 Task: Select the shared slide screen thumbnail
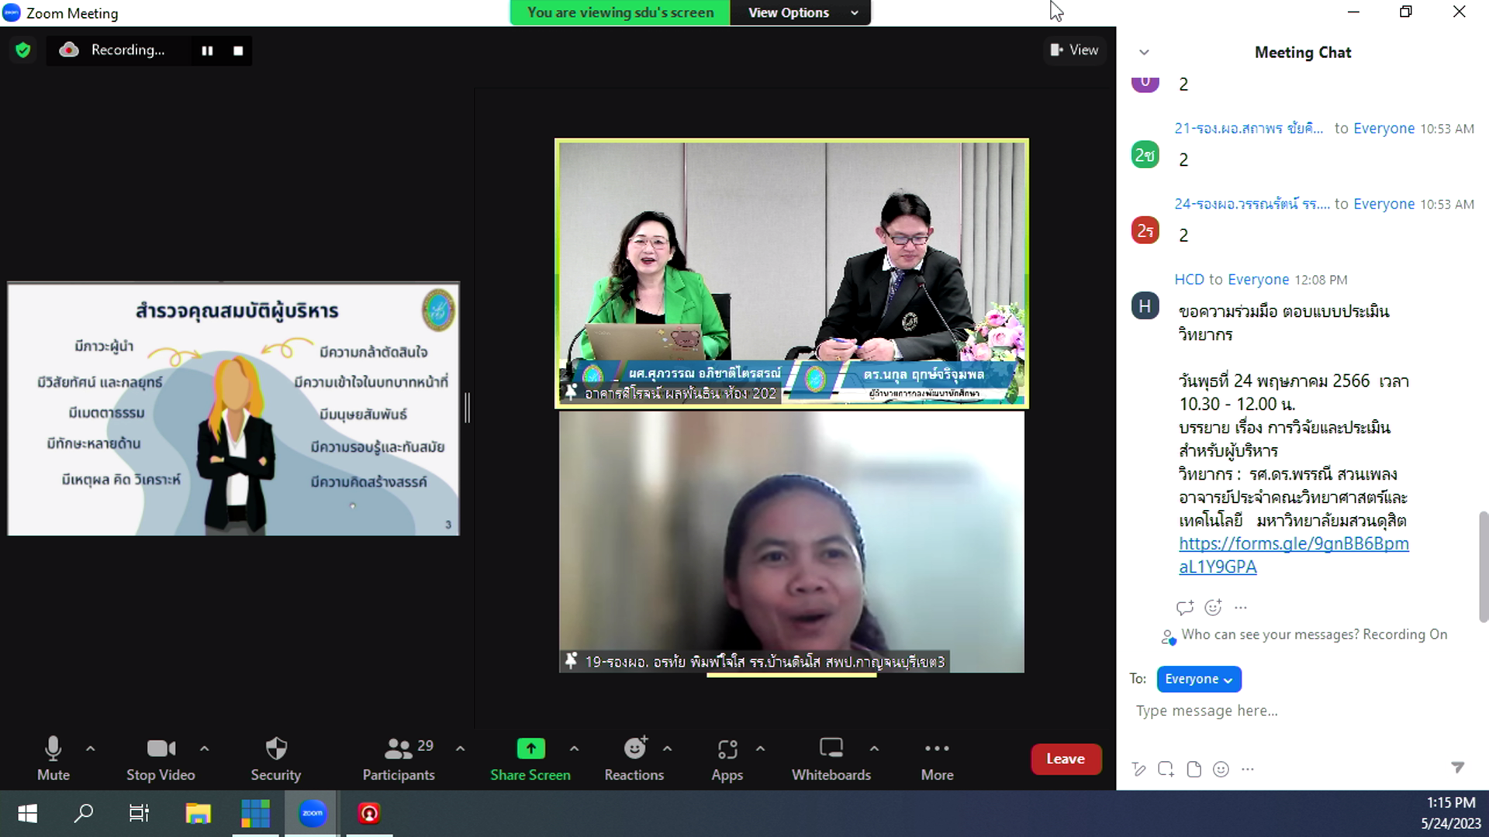[x=233, y=408]
